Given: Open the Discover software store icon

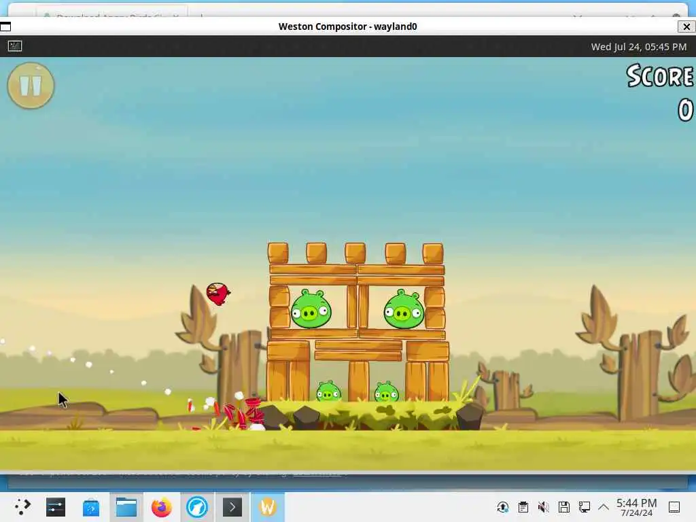Looking at the screenshot, I should [91, 507].
